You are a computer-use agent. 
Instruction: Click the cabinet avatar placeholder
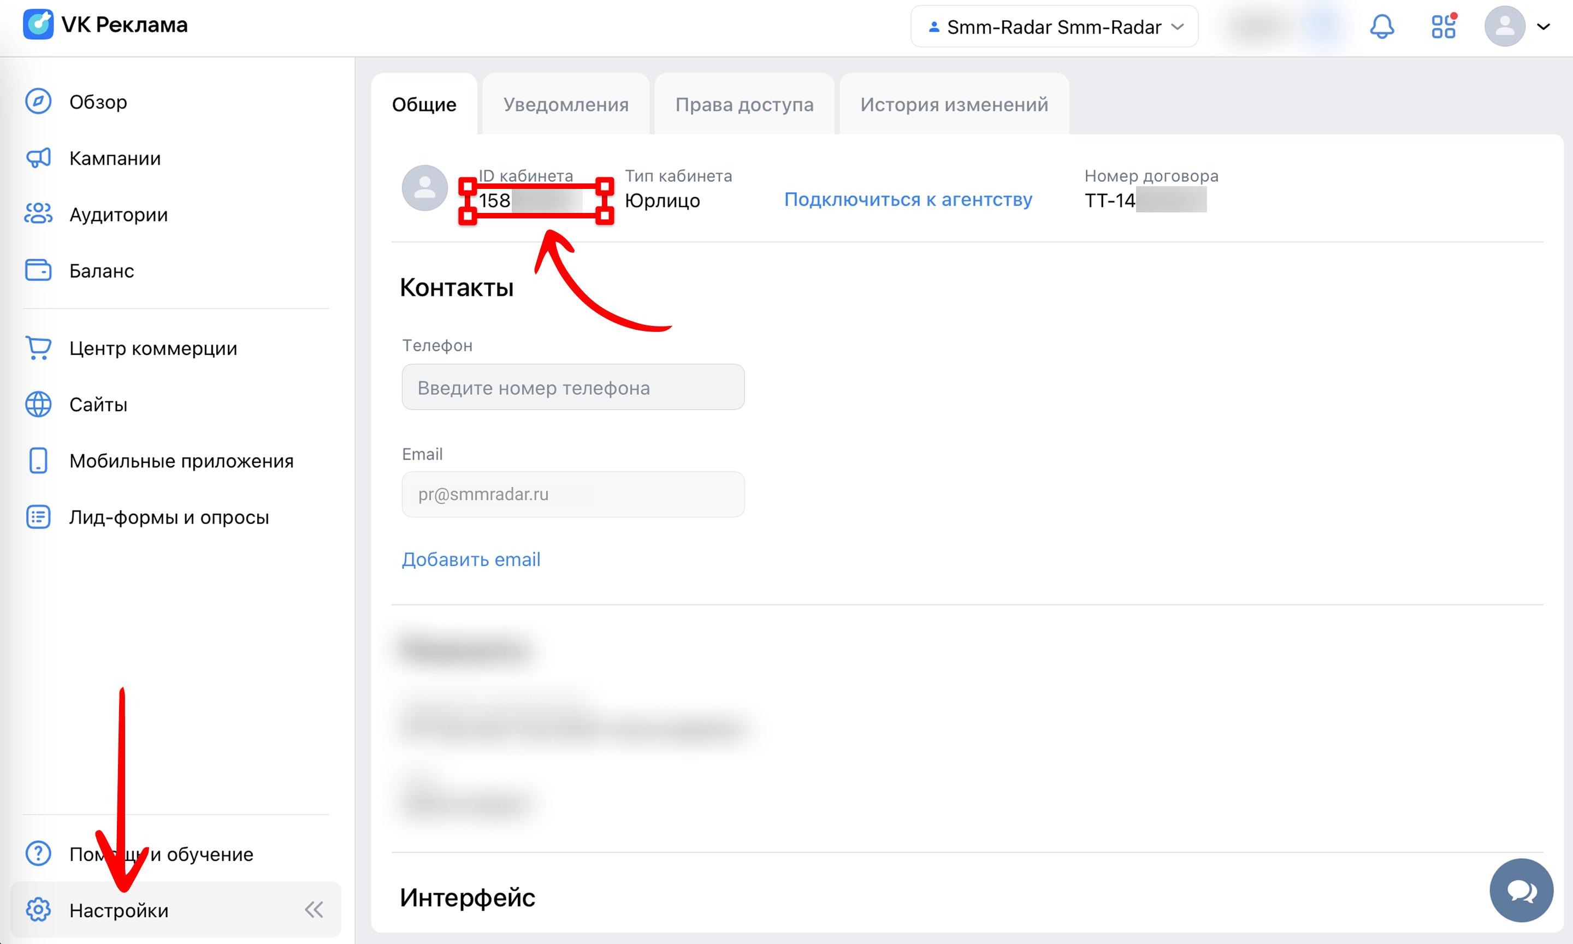pyautogui.click(x=424, y=188)
